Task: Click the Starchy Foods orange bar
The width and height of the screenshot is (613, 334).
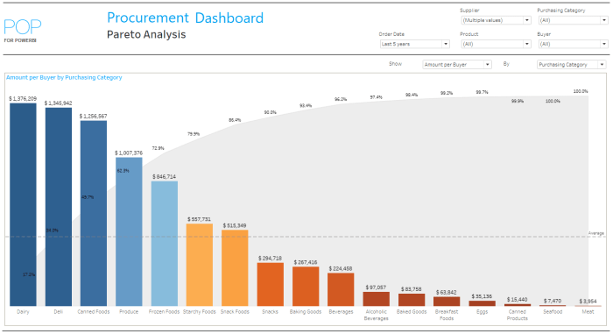Action: point(200,265)
